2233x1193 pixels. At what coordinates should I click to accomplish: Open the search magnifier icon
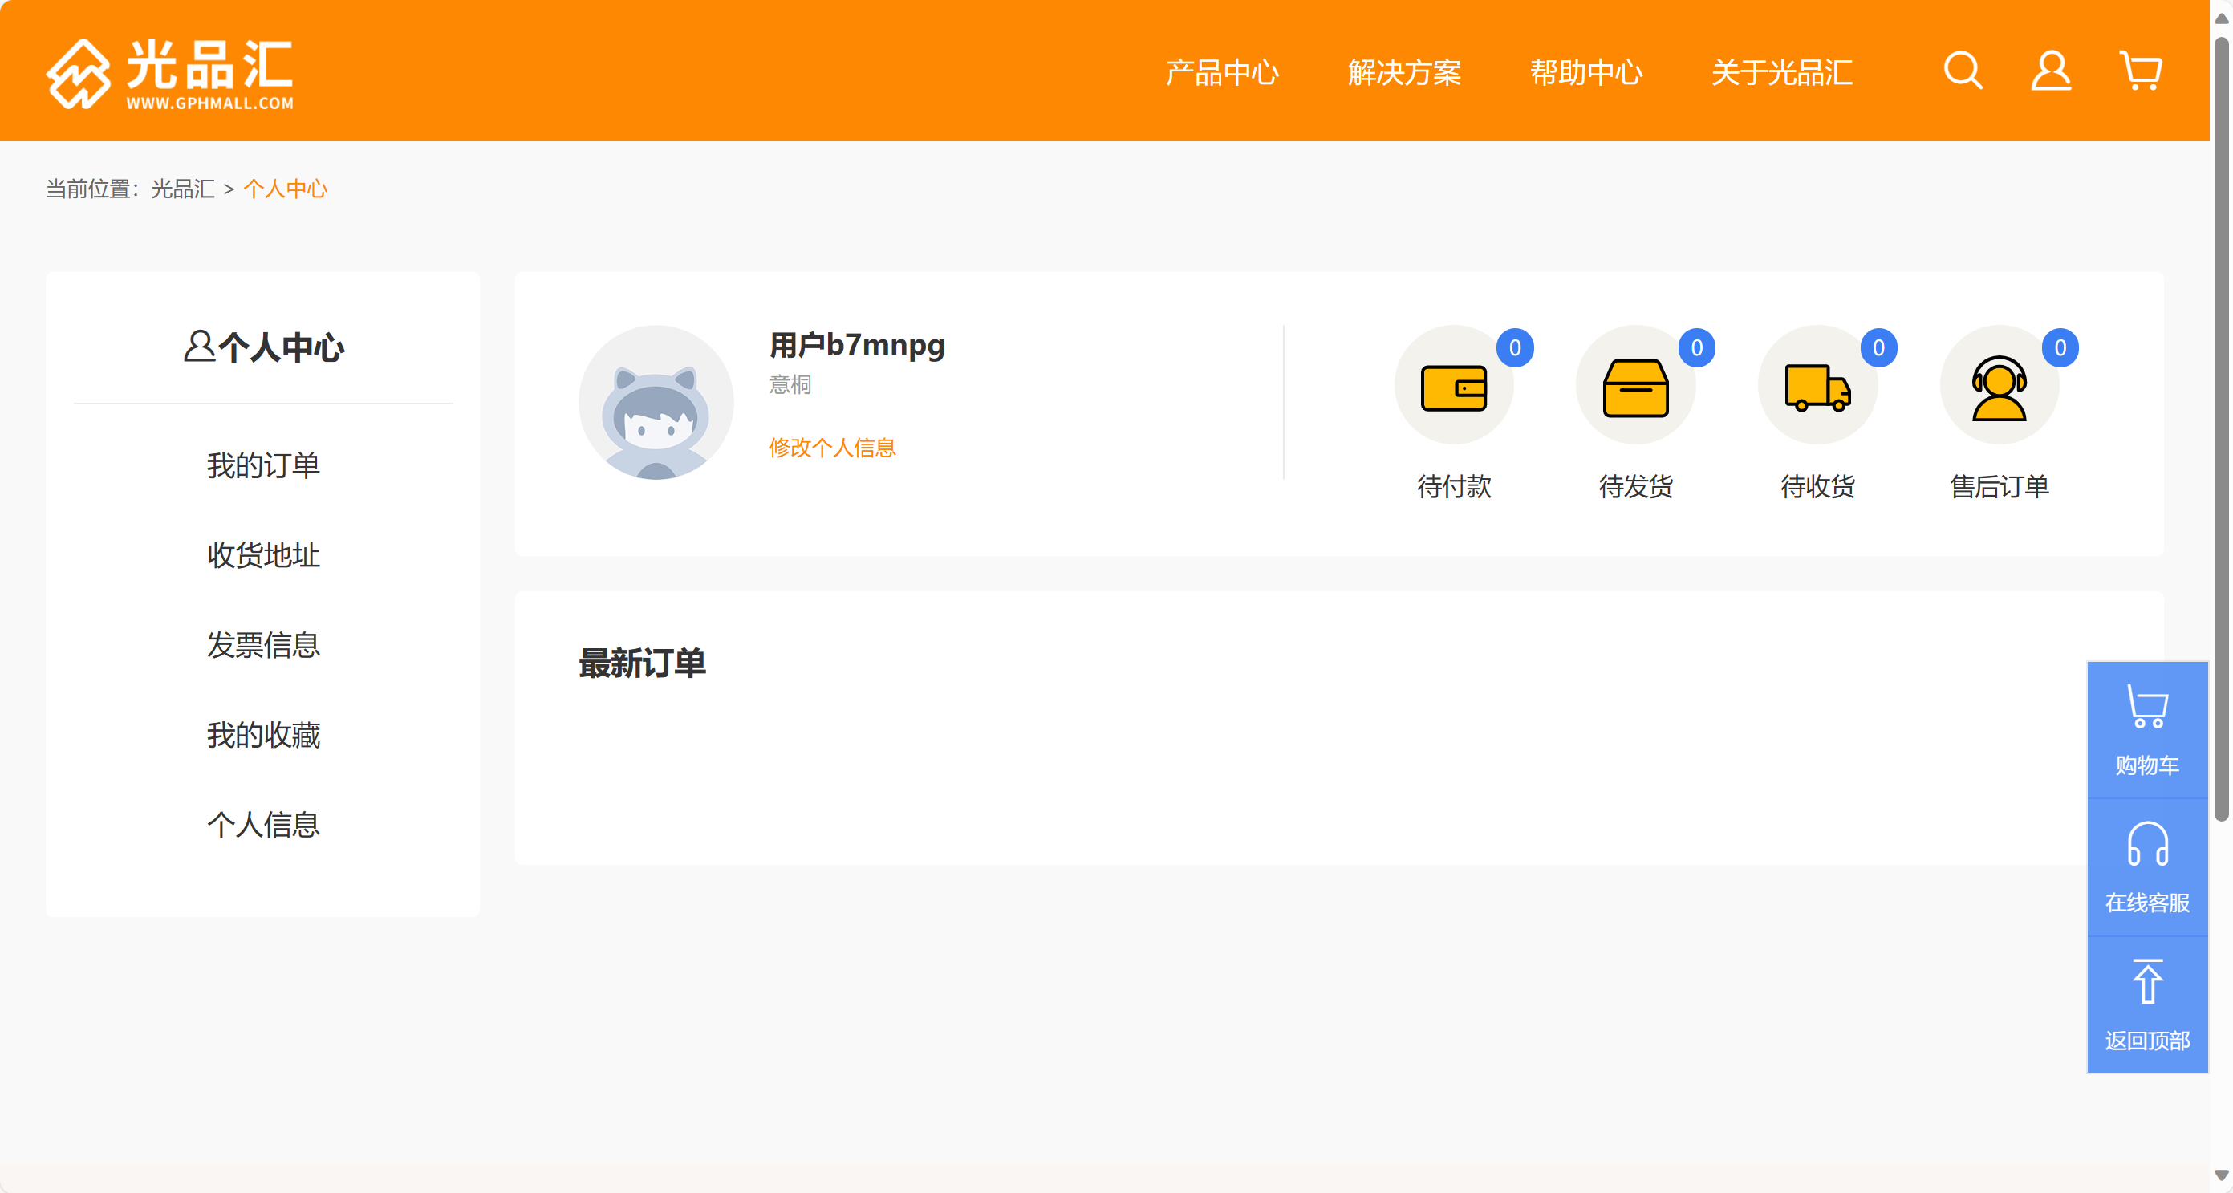[x=1963, y=71]
